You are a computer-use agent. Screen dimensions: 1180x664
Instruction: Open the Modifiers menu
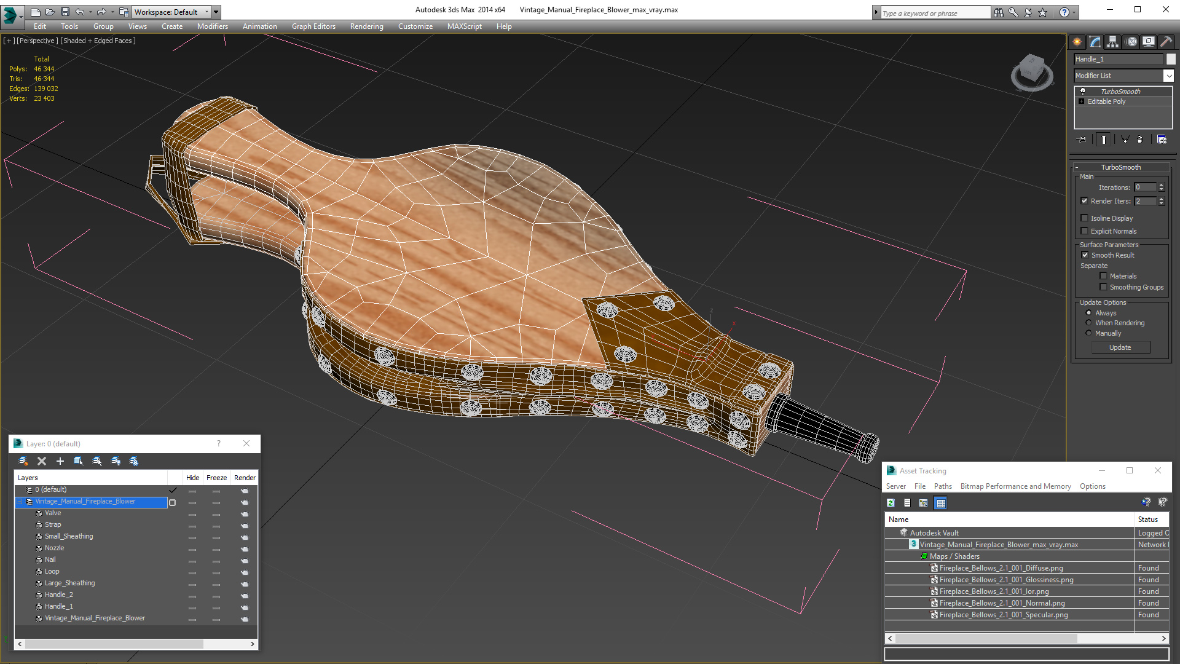click(213, 26)
